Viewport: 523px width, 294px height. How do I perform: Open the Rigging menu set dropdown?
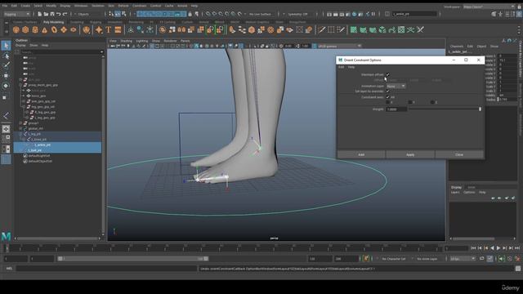tap(16, 14)
